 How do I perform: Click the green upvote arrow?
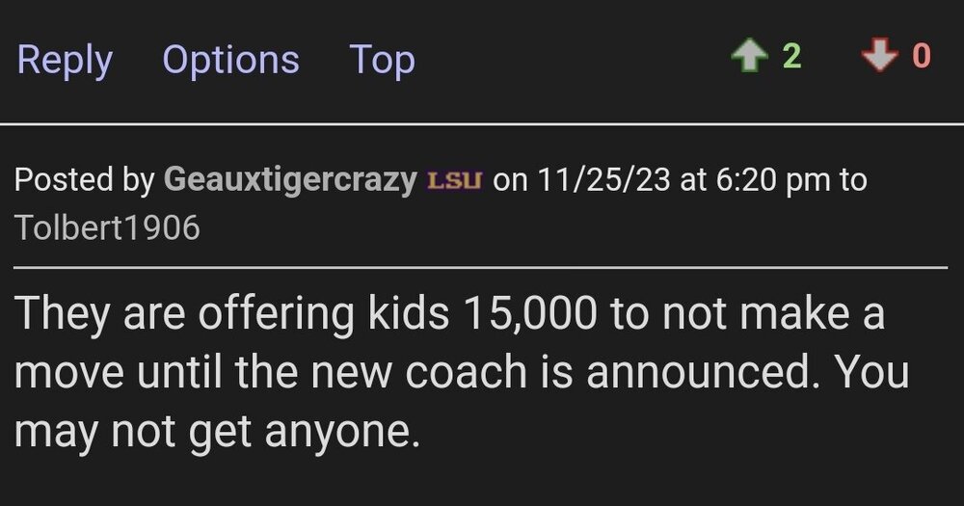(x=748, y=57)
